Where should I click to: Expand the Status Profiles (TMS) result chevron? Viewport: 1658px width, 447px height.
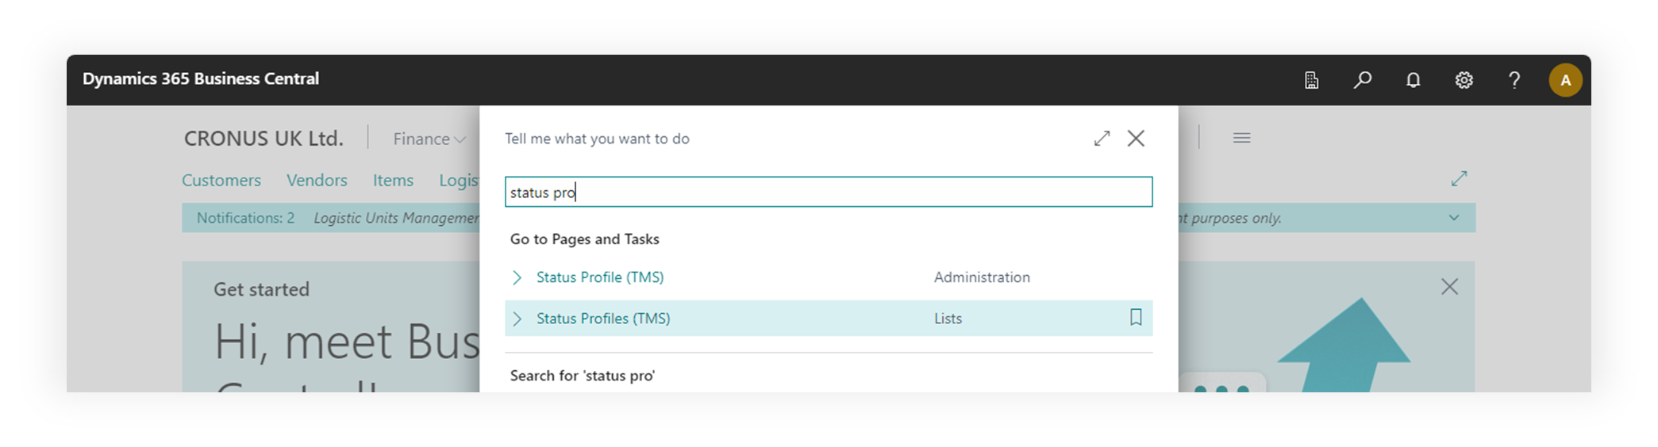(x=517, y=319)
